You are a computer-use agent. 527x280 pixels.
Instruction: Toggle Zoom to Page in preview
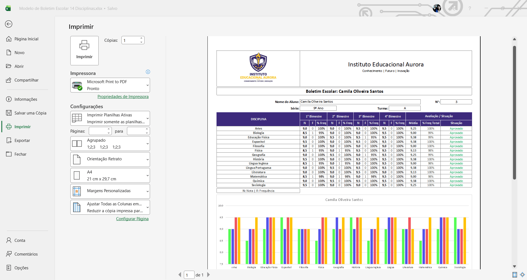click(522, 275)
